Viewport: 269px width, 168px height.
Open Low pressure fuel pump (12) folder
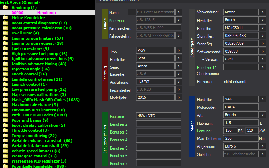tap(39, 89)
